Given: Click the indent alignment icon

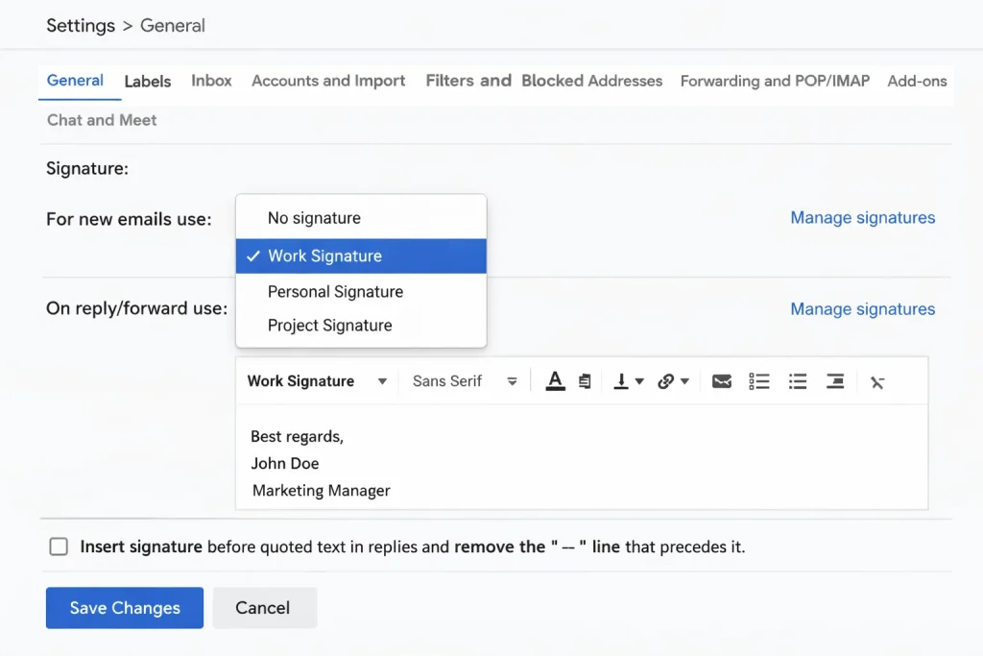Looking at the screenshot, I should pyautogui.click(x=835, y=381).
